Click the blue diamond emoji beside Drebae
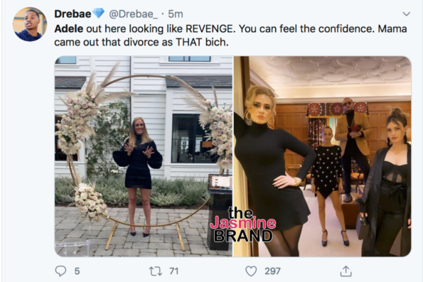The height and width of the screenshot is (282, 423). coord(99,13)
